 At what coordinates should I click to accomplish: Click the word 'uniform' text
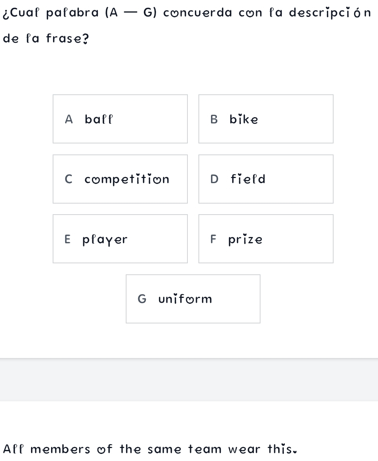pos(185,299)
